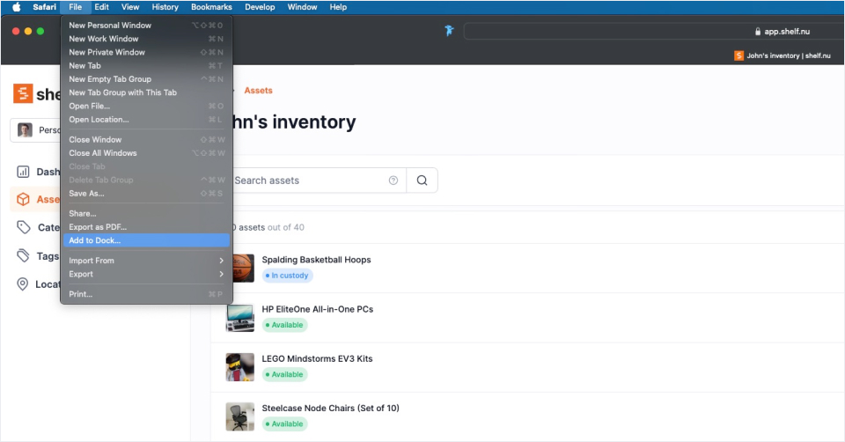
Task: Click the Assets breadcrumb link
Action: [258, 91]
